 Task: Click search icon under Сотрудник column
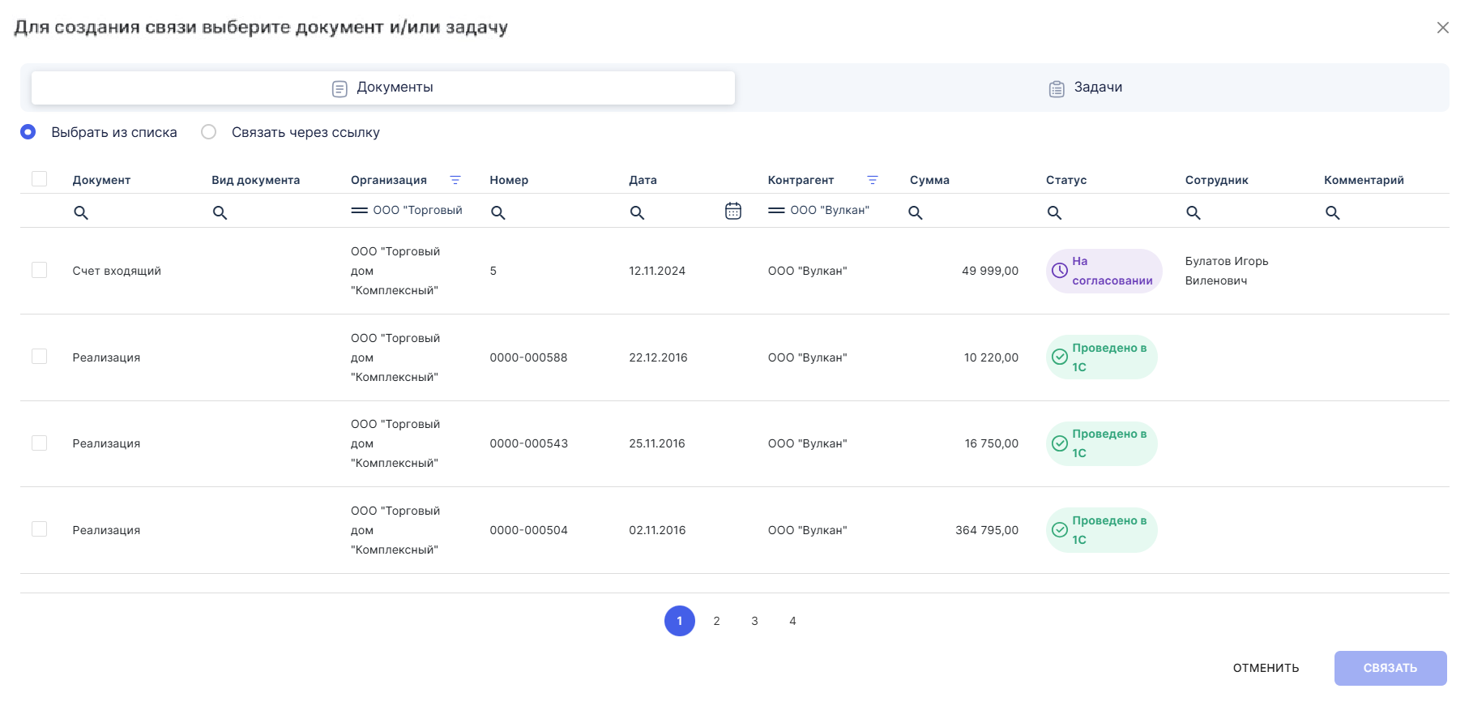click(1194, 212)
